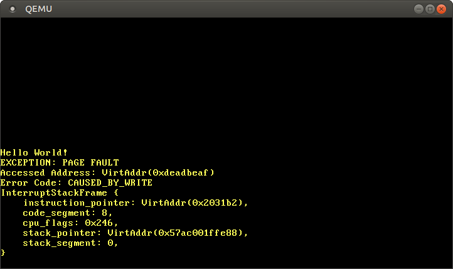
Task: Click the stack_segment line
Action: pos(70,243)
